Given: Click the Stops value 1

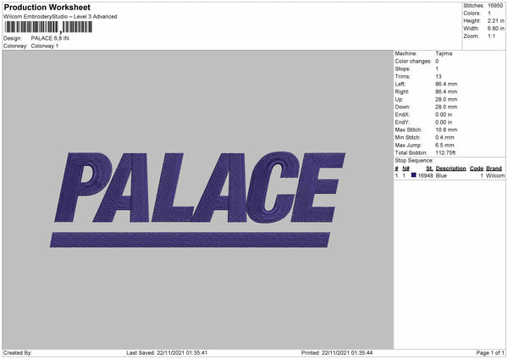Looking at the screenshot, I should 437,69.
